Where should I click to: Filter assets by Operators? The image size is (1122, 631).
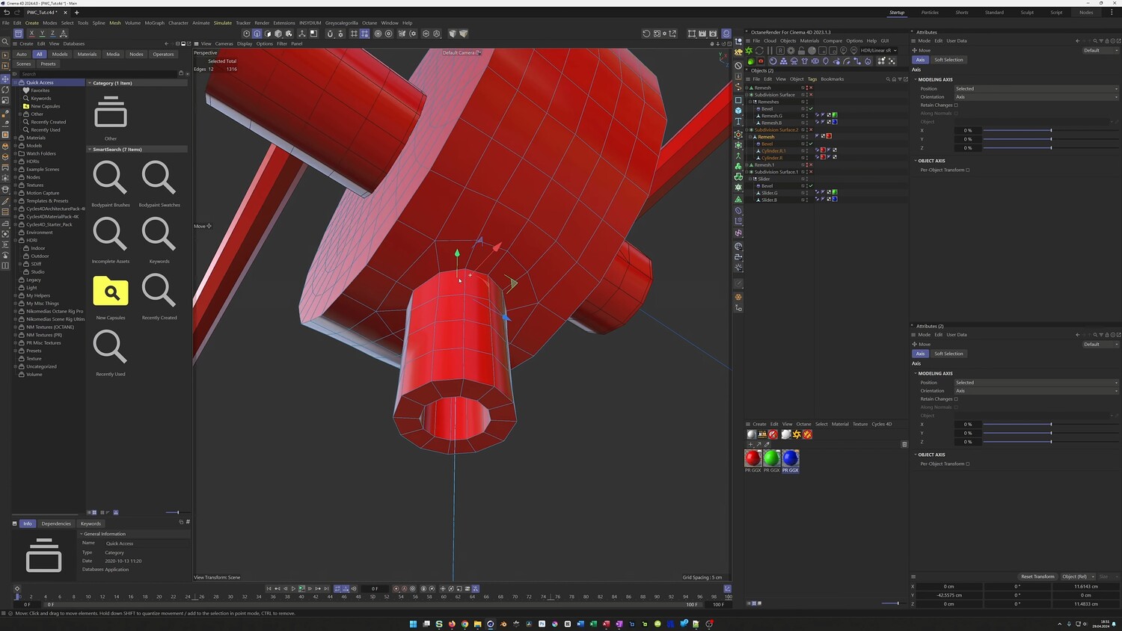click(163, 54)
